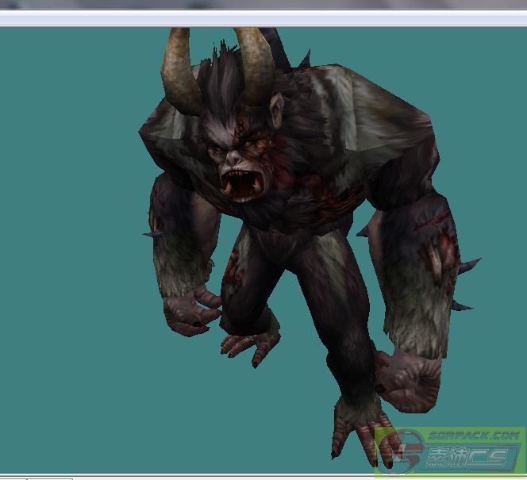Click the light window bar above the viewport
This screenshot has height=480, width=527.
click(262, 17)
